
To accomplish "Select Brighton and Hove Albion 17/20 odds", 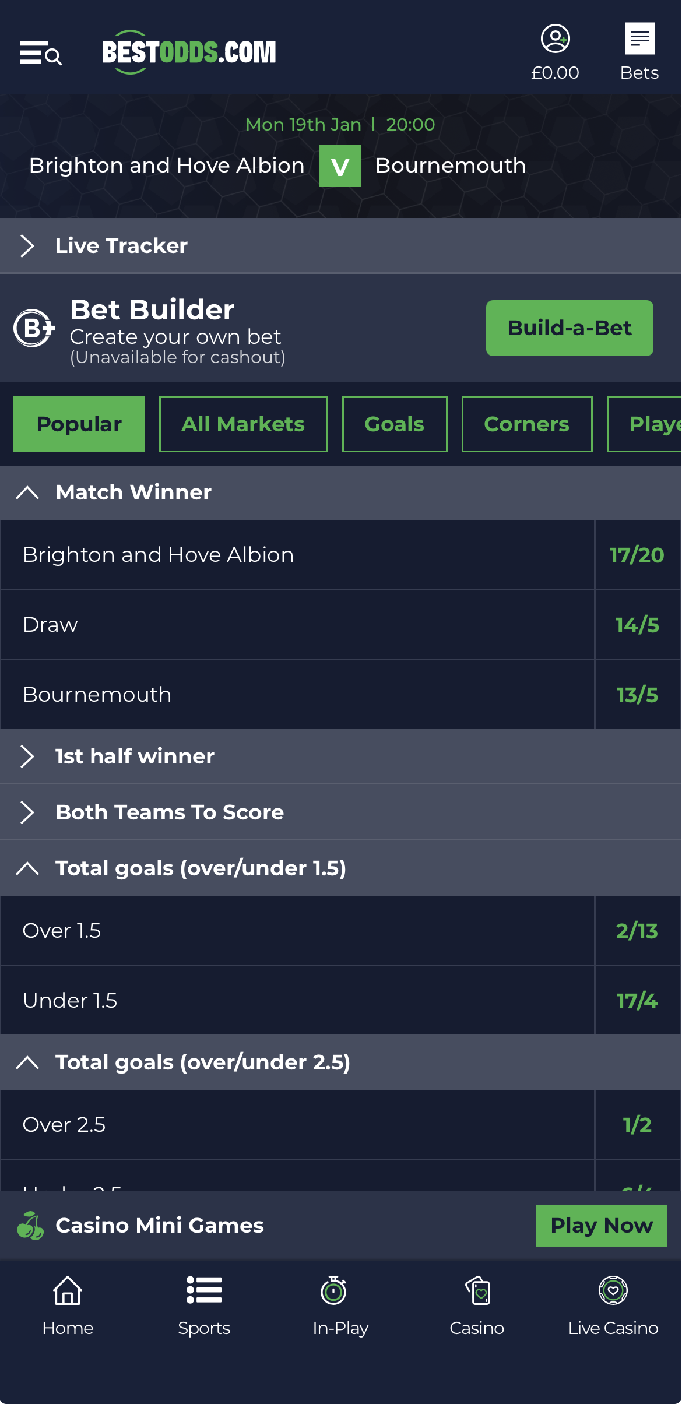I will tap(637, 555).
